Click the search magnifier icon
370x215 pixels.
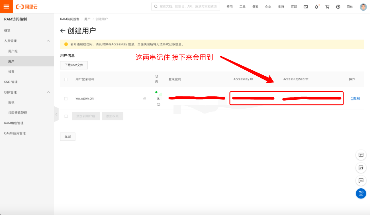(x=156, y=7)
